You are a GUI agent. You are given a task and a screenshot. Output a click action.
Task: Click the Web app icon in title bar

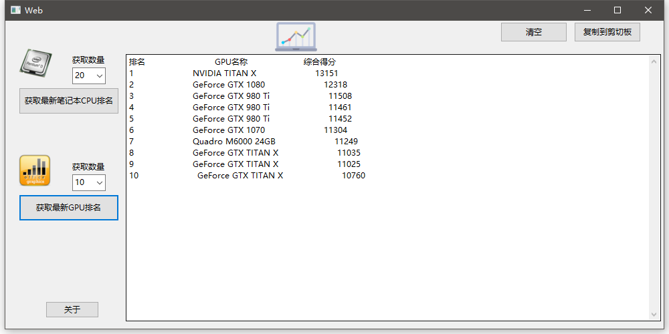click(16, 10)
